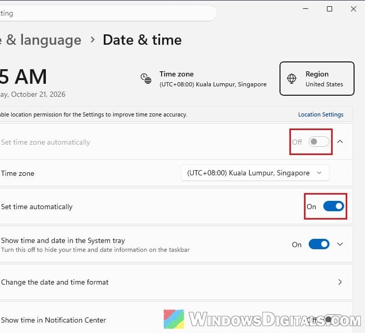
Task: Click chevron next to date and time format
Action: point(340,282)
